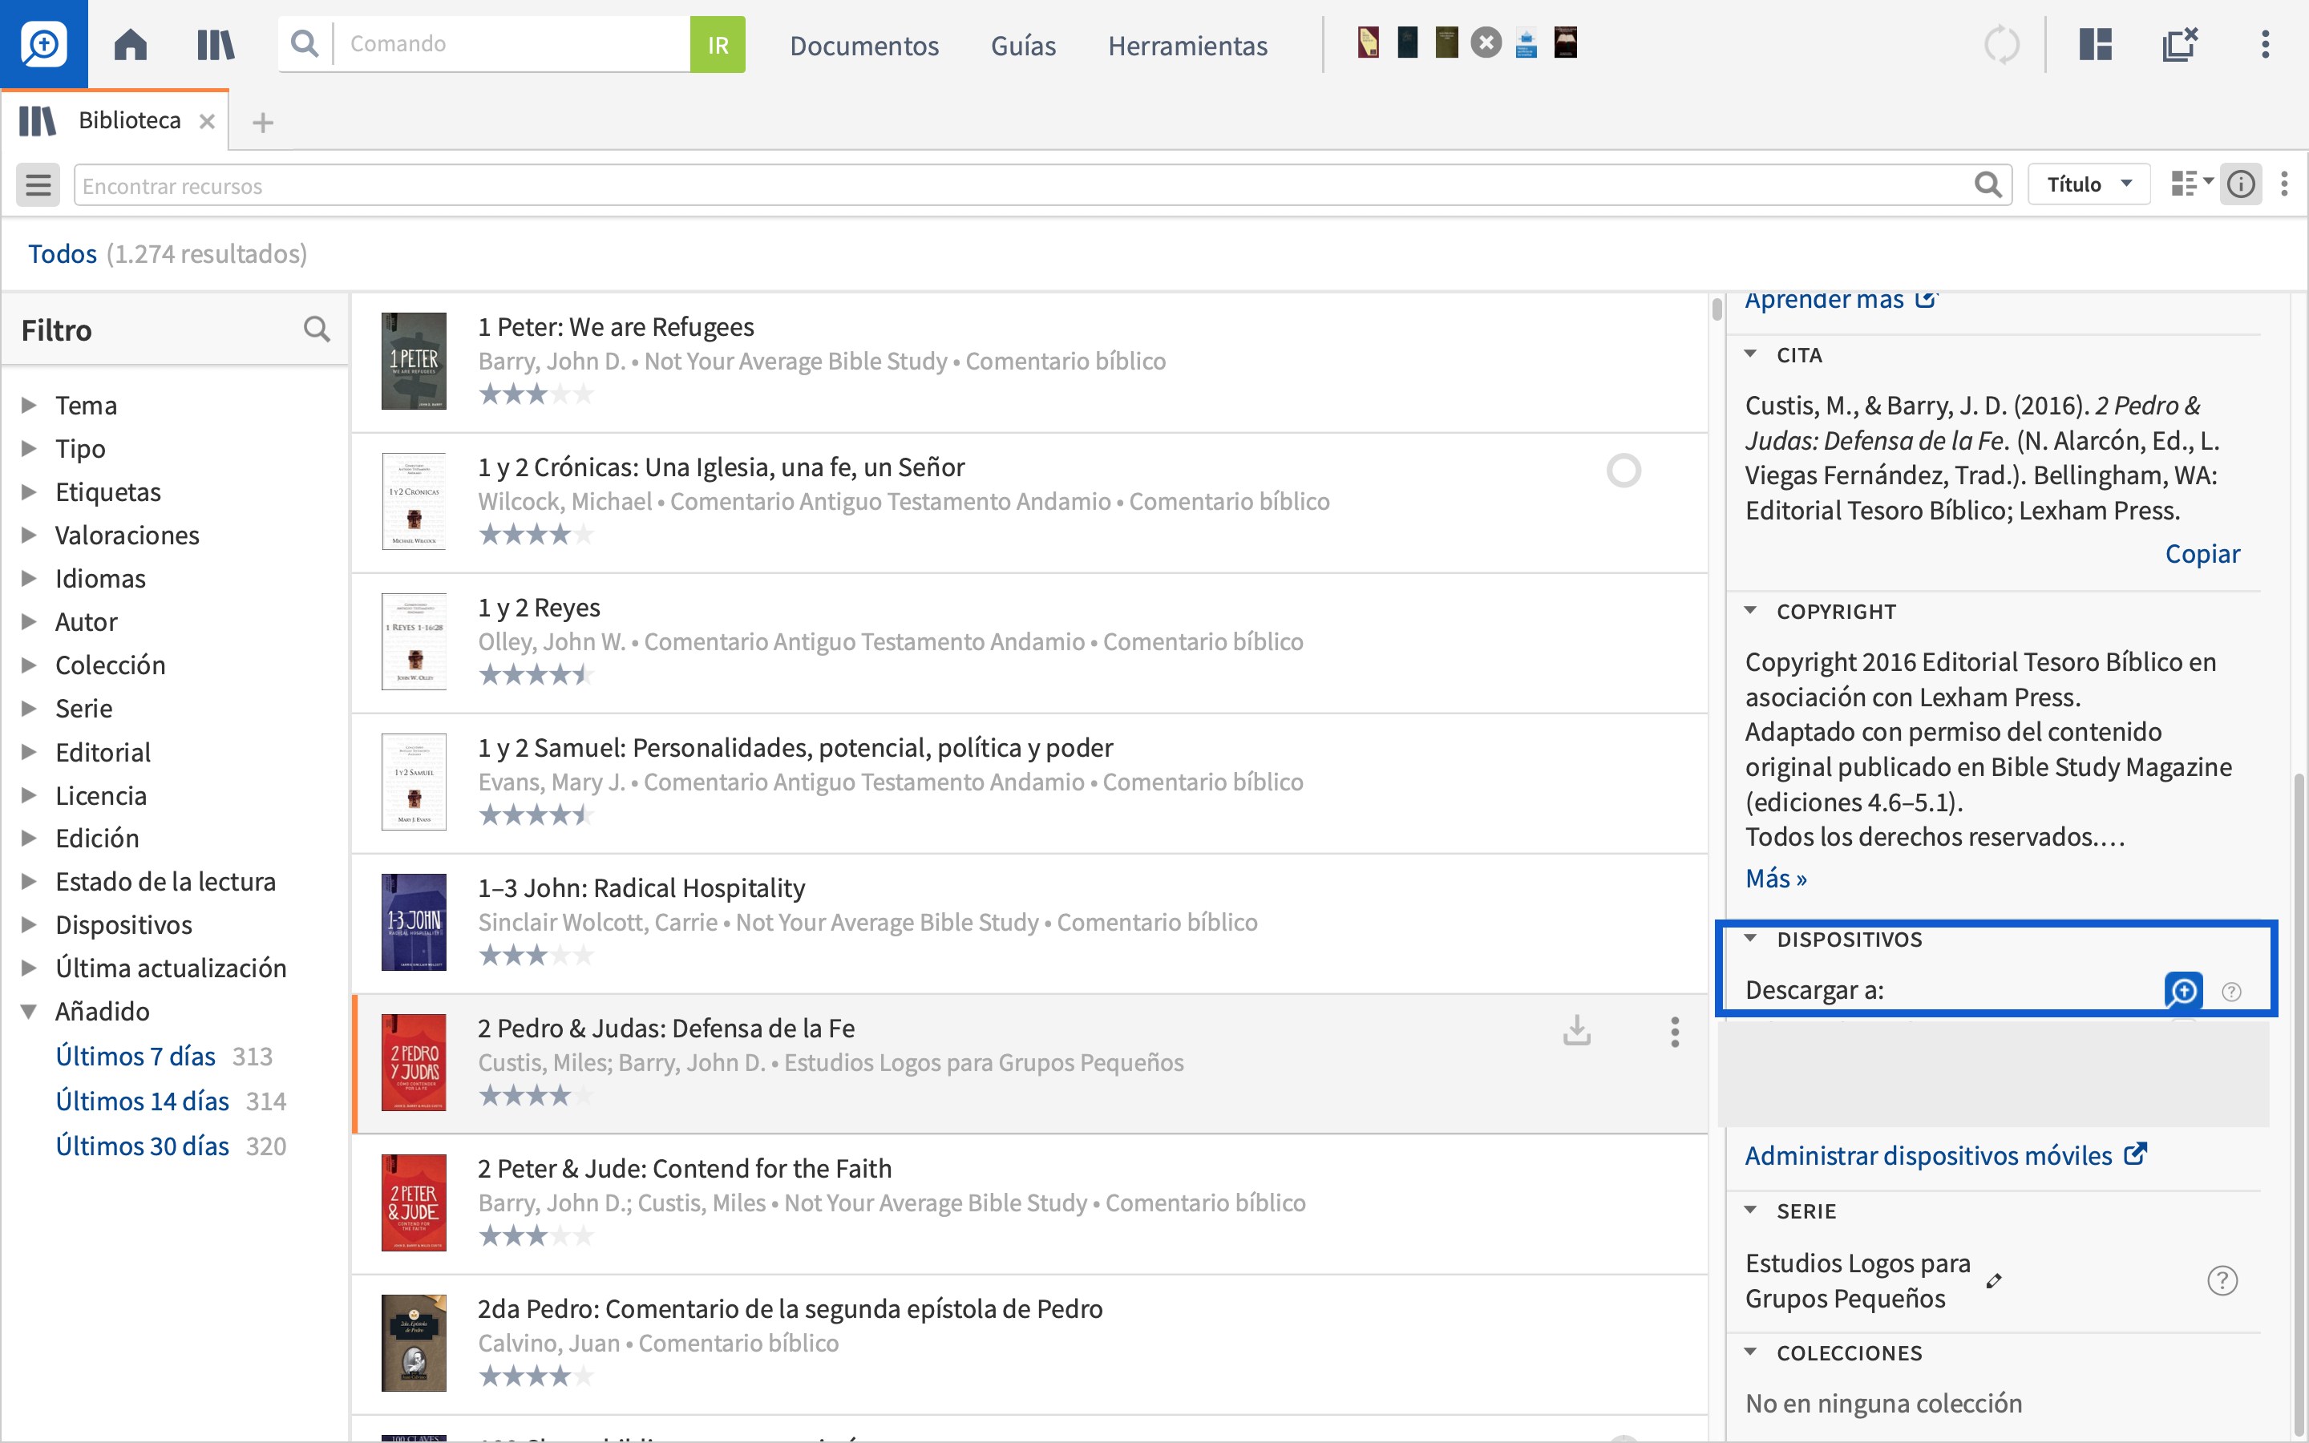Open the first shortcut book icon in toolbar
The image size is (2309, 1443).
[x=1369, y=43]
